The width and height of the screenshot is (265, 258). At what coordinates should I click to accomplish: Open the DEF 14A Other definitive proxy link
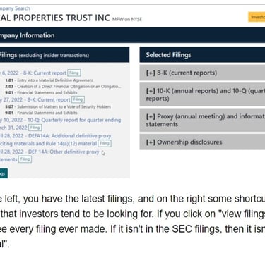[49, 156]
